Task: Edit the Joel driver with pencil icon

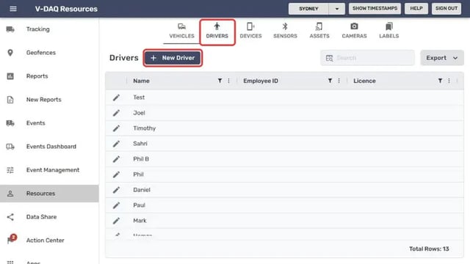Action: coord(116,113)
